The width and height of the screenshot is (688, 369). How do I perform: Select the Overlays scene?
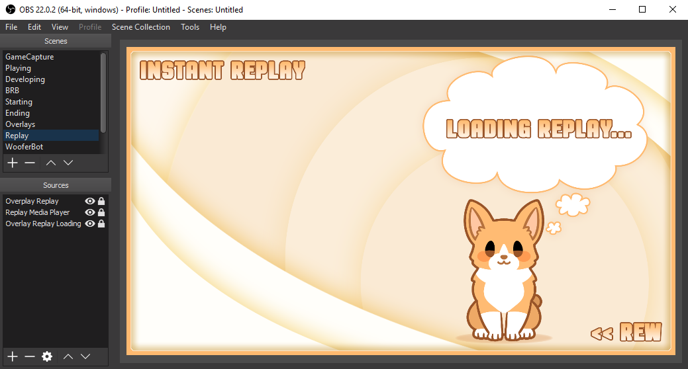52,124
